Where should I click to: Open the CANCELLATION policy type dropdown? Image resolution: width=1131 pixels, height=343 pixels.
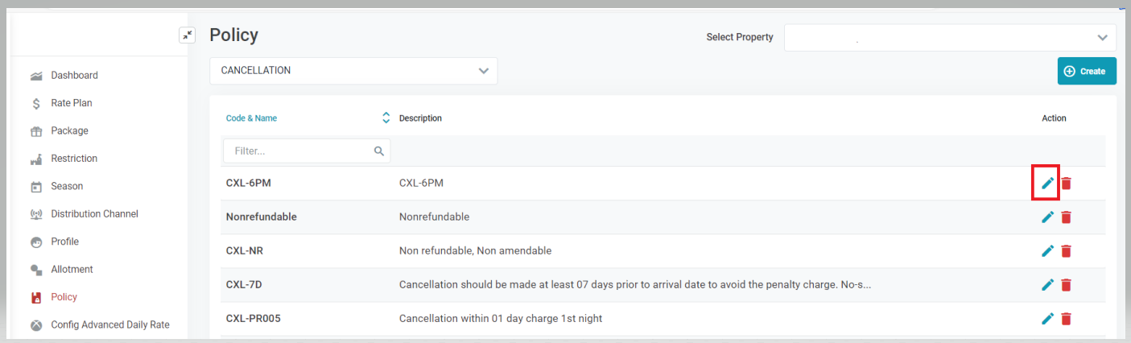[353, 71]
